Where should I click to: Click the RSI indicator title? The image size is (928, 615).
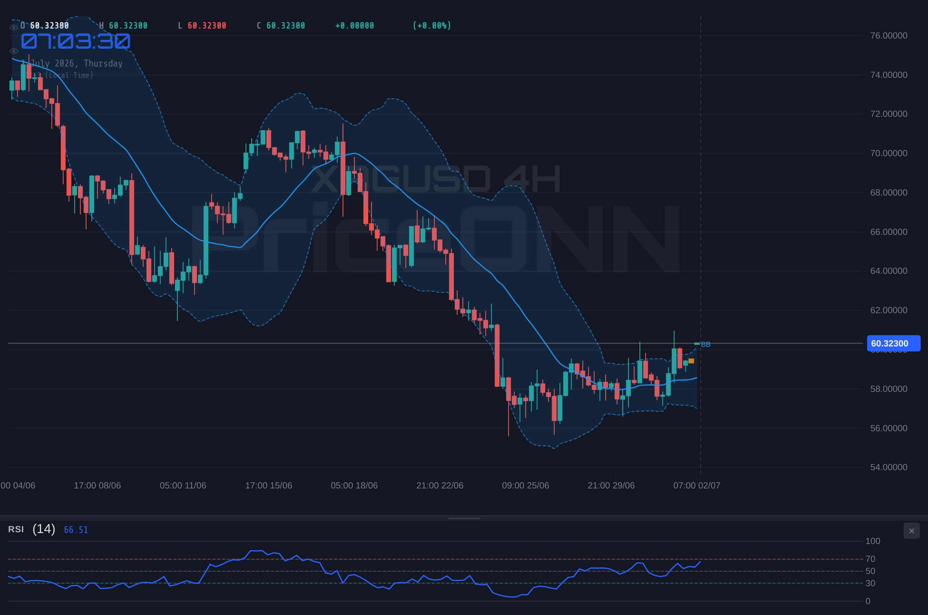point(16,529)
